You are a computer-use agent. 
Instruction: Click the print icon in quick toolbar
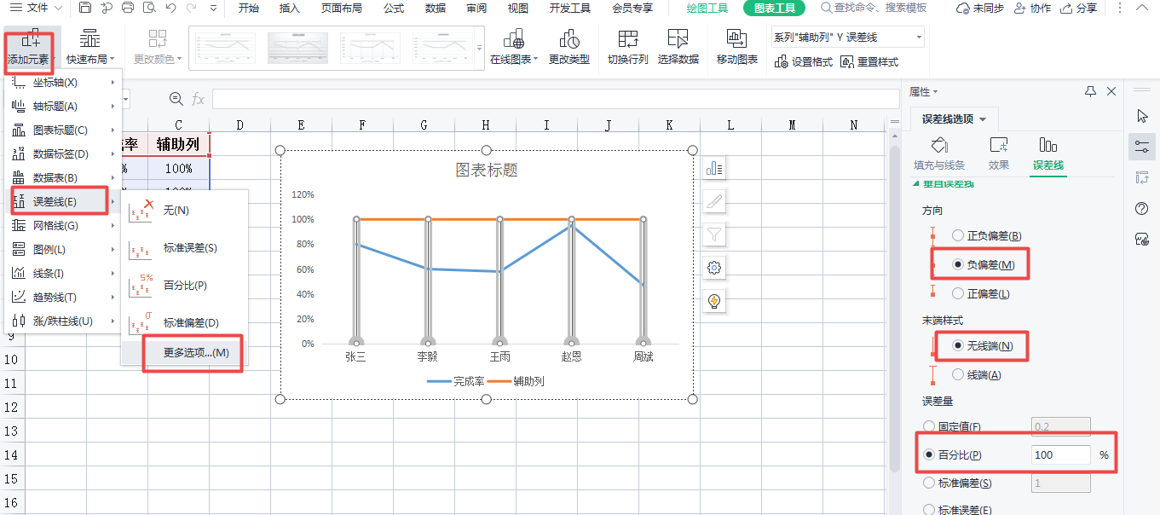(128, 9)
